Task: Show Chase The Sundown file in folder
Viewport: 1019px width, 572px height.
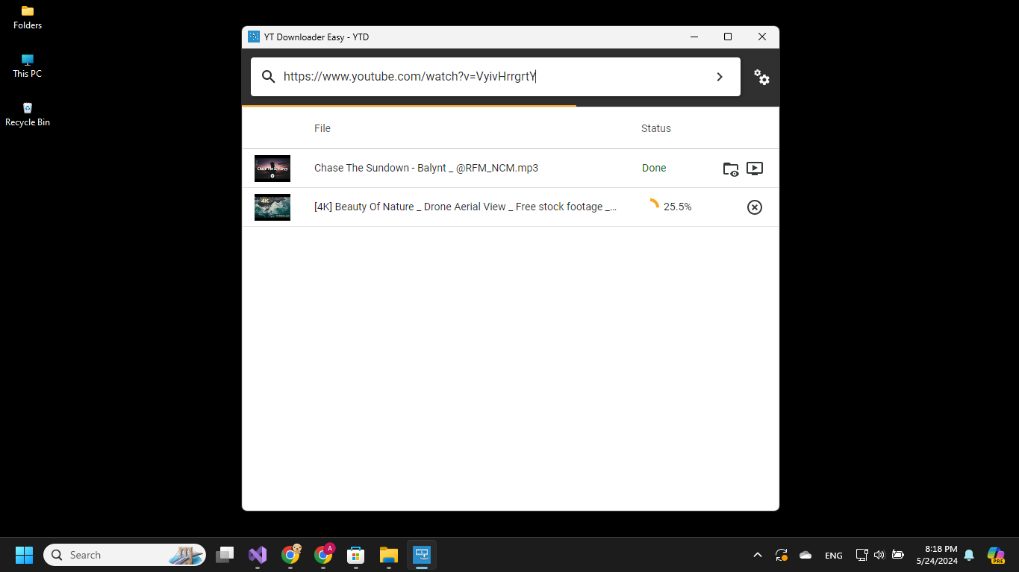Action: pos(731,169)
